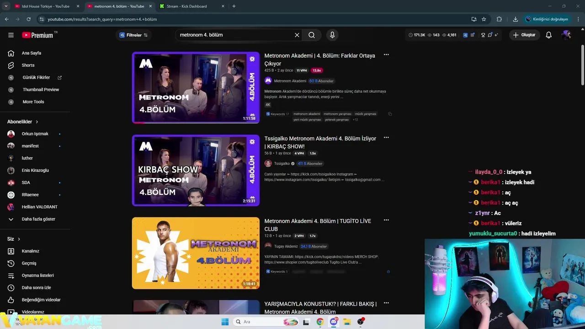Click the install app icon in the address bar

(x=474, y=19)
